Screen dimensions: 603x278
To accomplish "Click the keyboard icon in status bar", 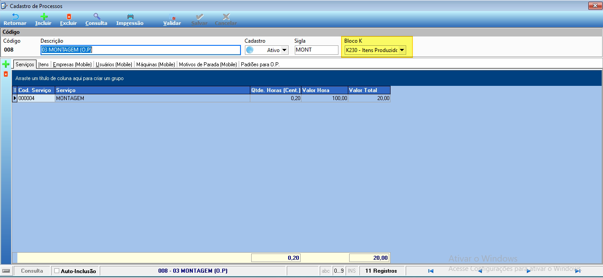I will tap(6, 270).
